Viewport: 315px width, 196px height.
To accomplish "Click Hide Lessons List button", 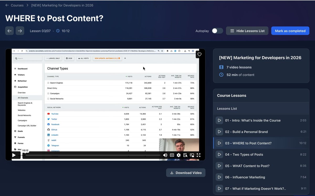I will click(247, 31).
